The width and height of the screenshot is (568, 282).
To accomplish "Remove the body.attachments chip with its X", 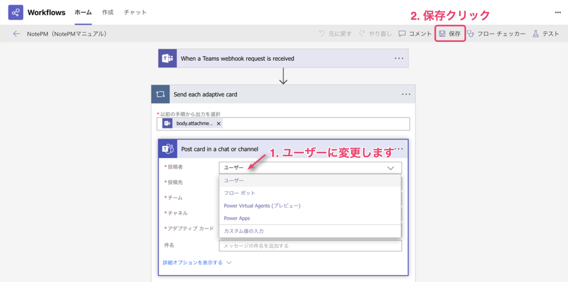I will (219, 124).
